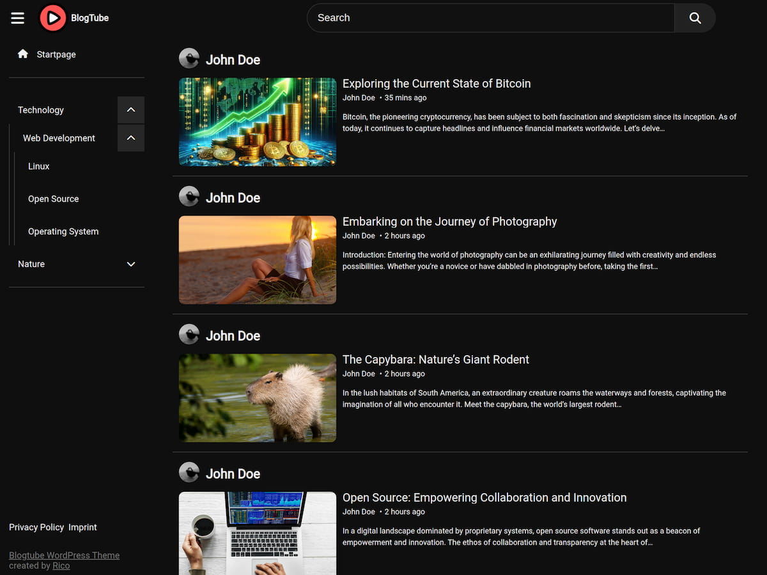
Task: Select the Startpage home icon
Action: 23,54
